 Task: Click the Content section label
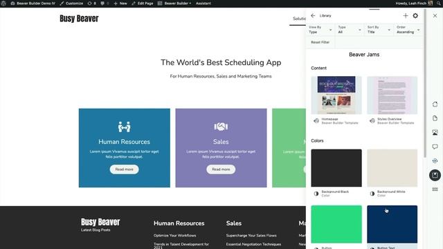click(318, 68)
